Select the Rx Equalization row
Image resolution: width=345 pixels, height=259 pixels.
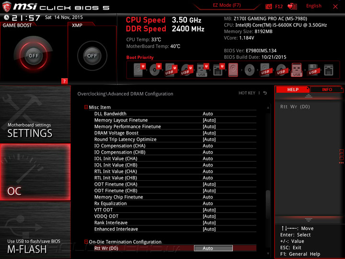coord(175,203)
